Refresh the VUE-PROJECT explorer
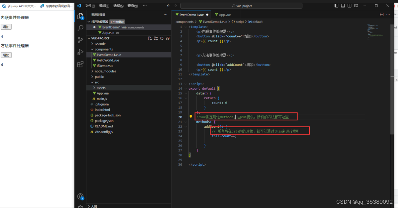398x208 pixels. coord(162,38)
